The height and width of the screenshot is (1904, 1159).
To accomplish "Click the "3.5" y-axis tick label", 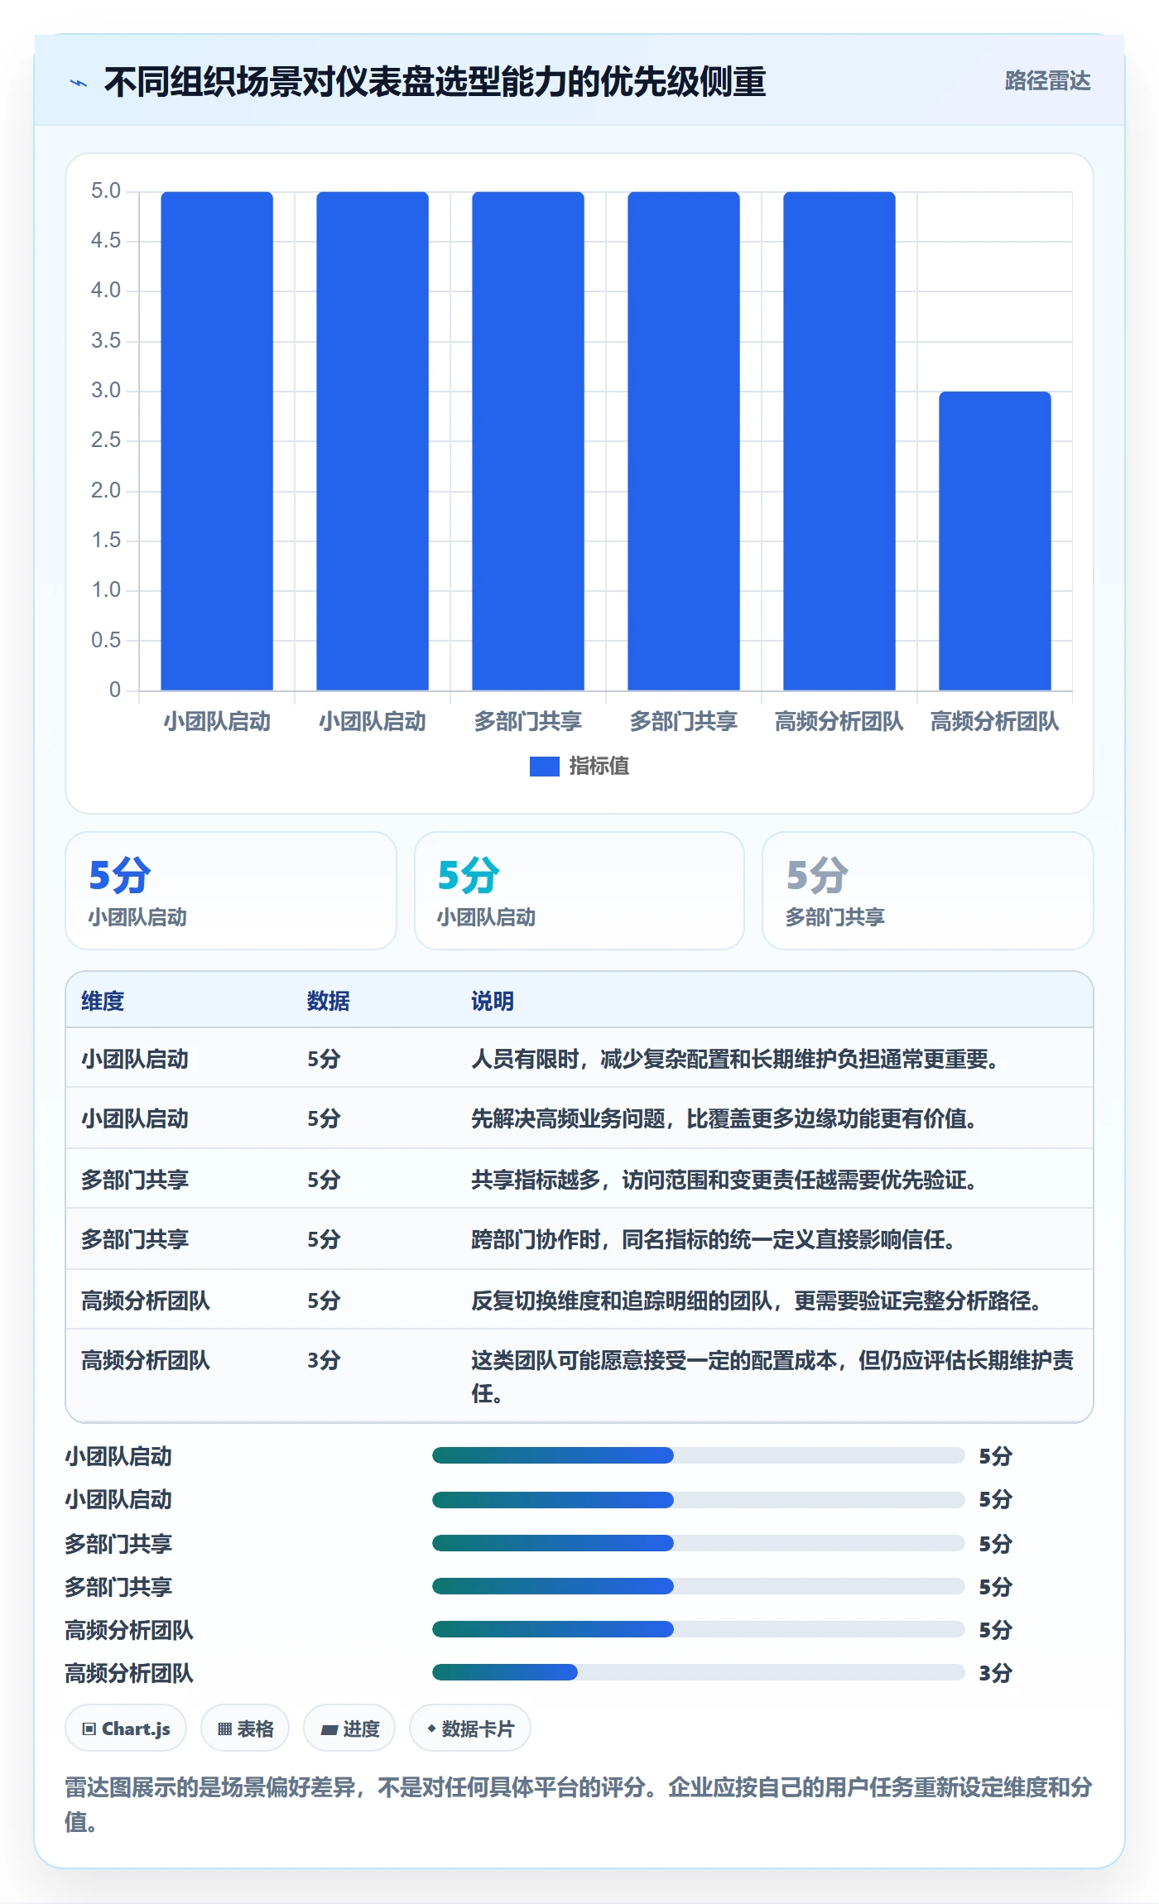I will click(x=106, y=340).
